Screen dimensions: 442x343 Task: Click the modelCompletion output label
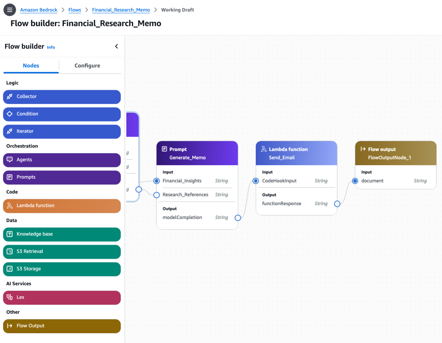pyautogui.click(x=182, y=217)
